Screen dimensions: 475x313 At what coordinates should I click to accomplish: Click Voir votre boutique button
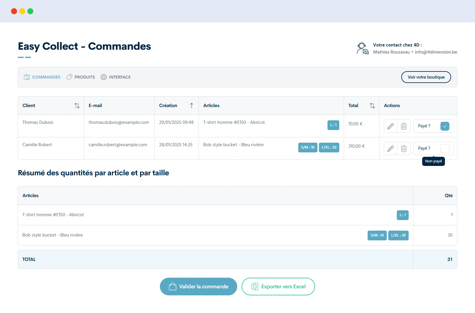(426, 77)
